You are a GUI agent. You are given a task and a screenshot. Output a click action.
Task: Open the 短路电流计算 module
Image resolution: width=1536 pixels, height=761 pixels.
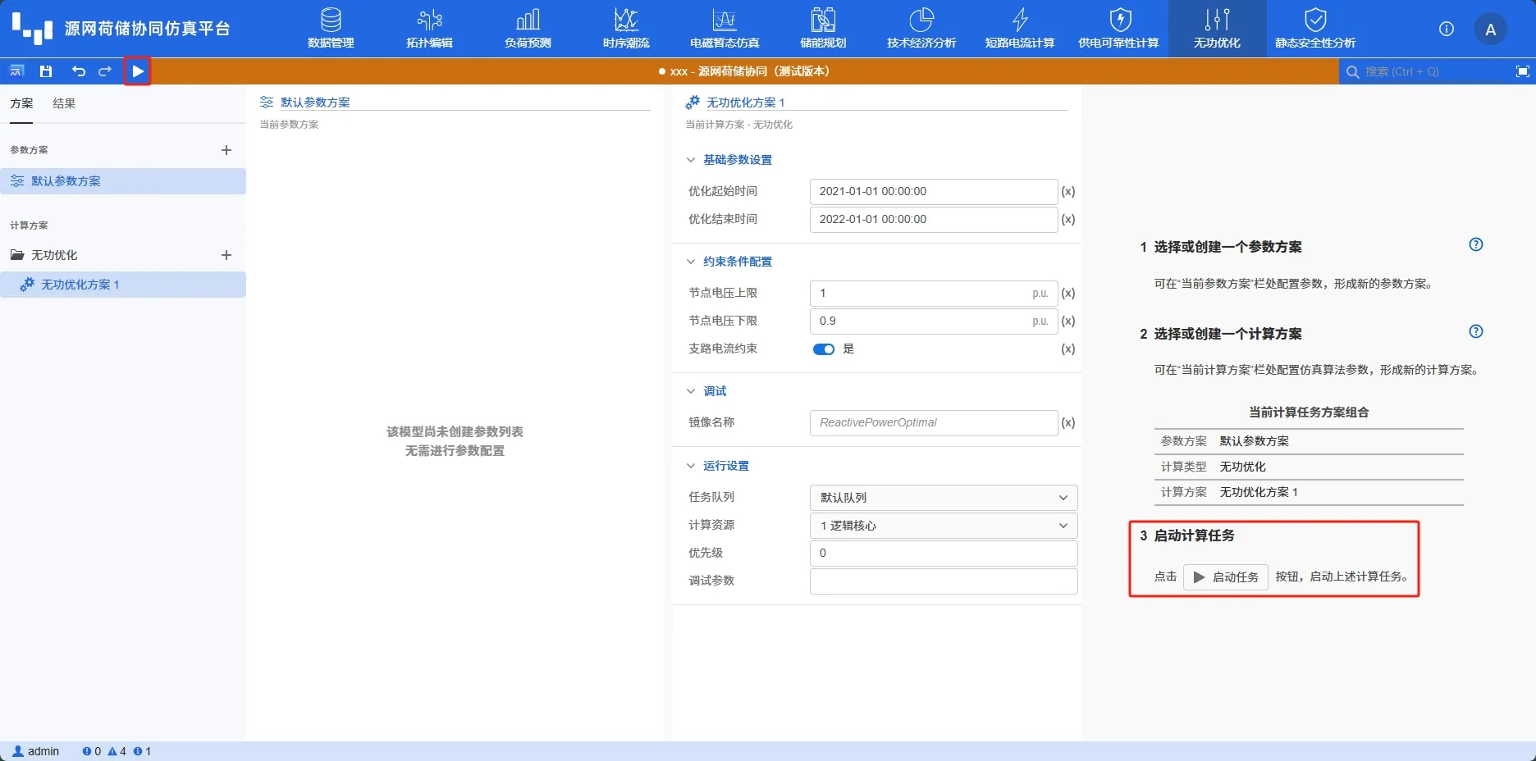(1020, 29)
